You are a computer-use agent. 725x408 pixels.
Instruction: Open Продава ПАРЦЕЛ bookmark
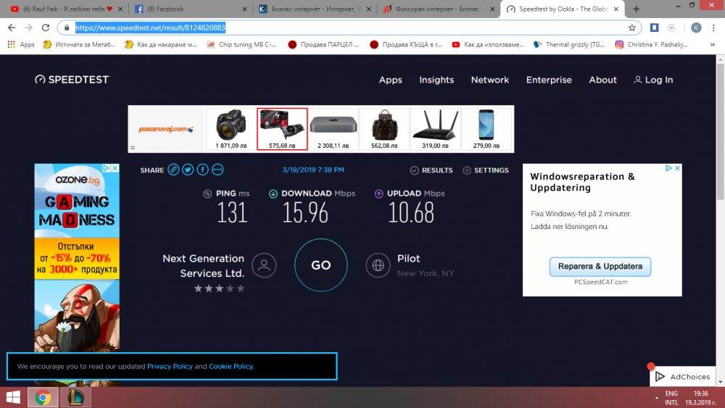[x=323, y=44]
